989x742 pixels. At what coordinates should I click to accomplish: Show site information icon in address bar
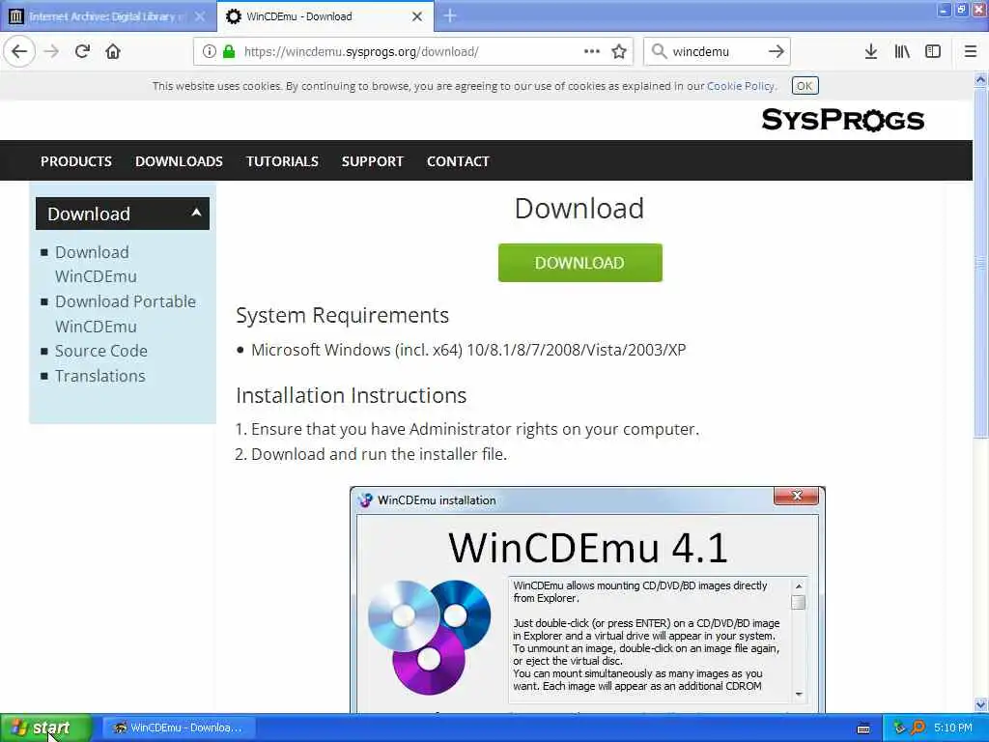pos(209,52)
